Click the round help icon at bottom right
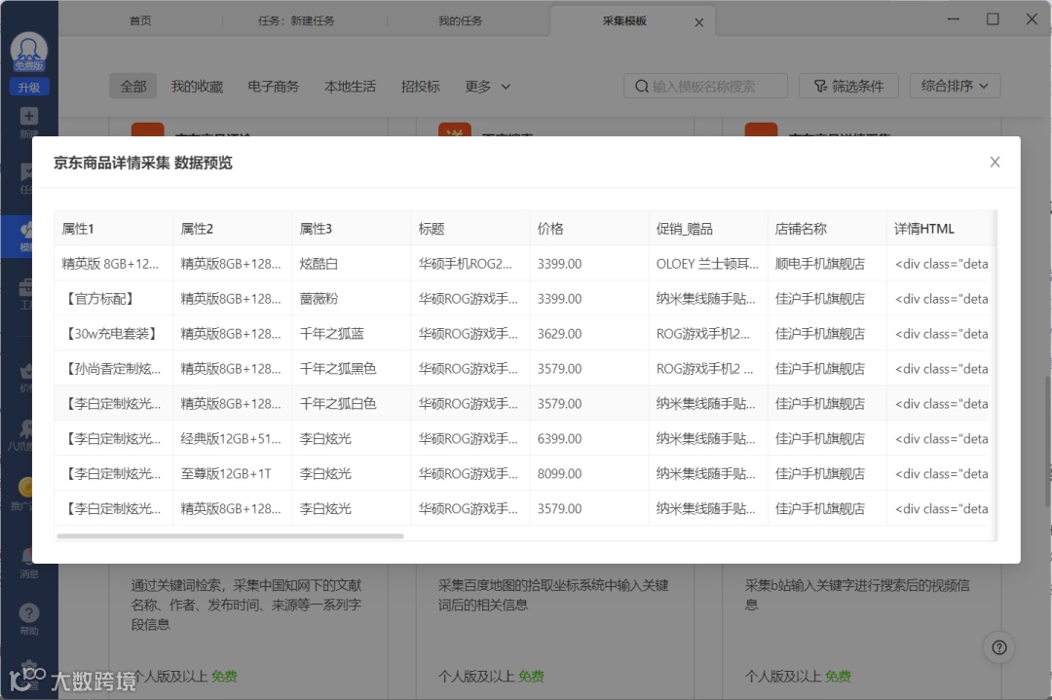This screenshot has width=1052, height=700. point(999,647)
